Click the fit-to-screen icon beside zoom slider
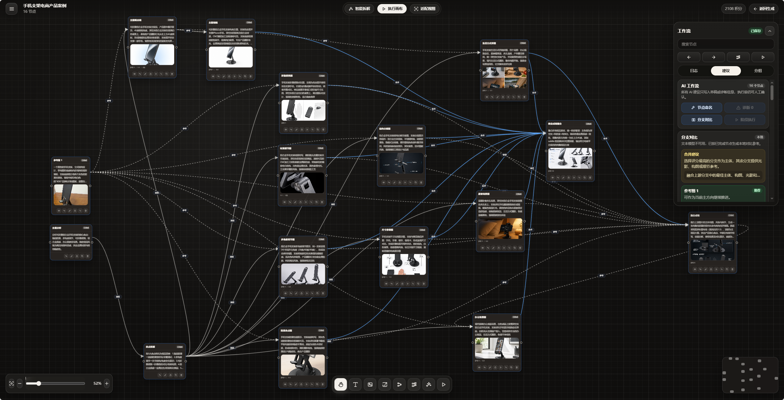784x400 pixels. 12,383
